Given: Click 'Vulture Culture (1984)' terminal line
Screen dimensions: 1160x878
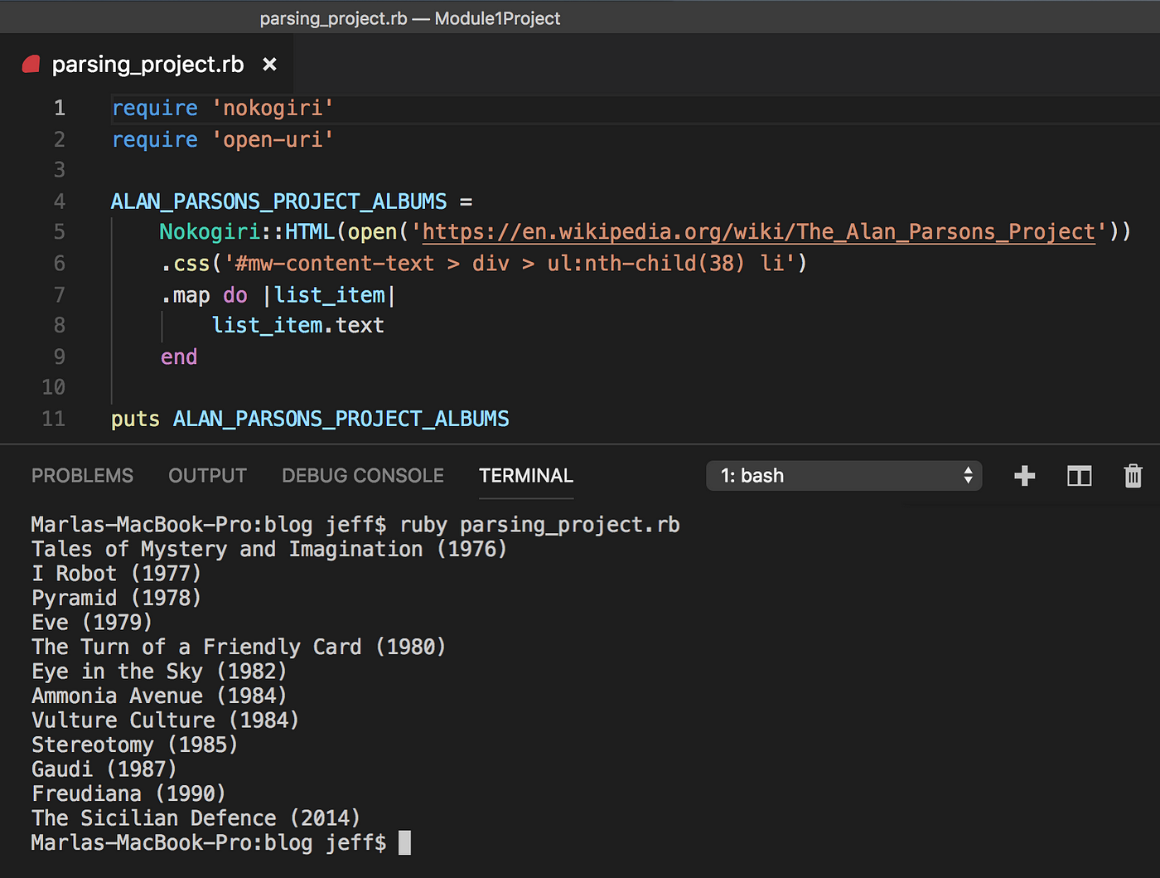Looking at the screenshot, I should tap(165, 720).
